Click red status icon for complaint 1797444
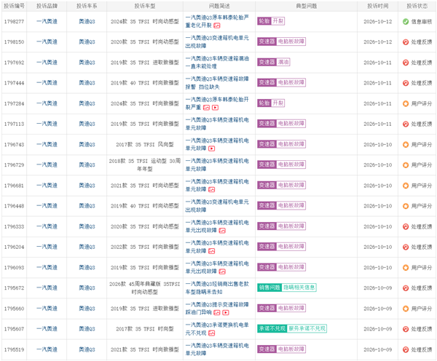The width and height of the screenshot is (437, 361). click(x=406, y=83)
